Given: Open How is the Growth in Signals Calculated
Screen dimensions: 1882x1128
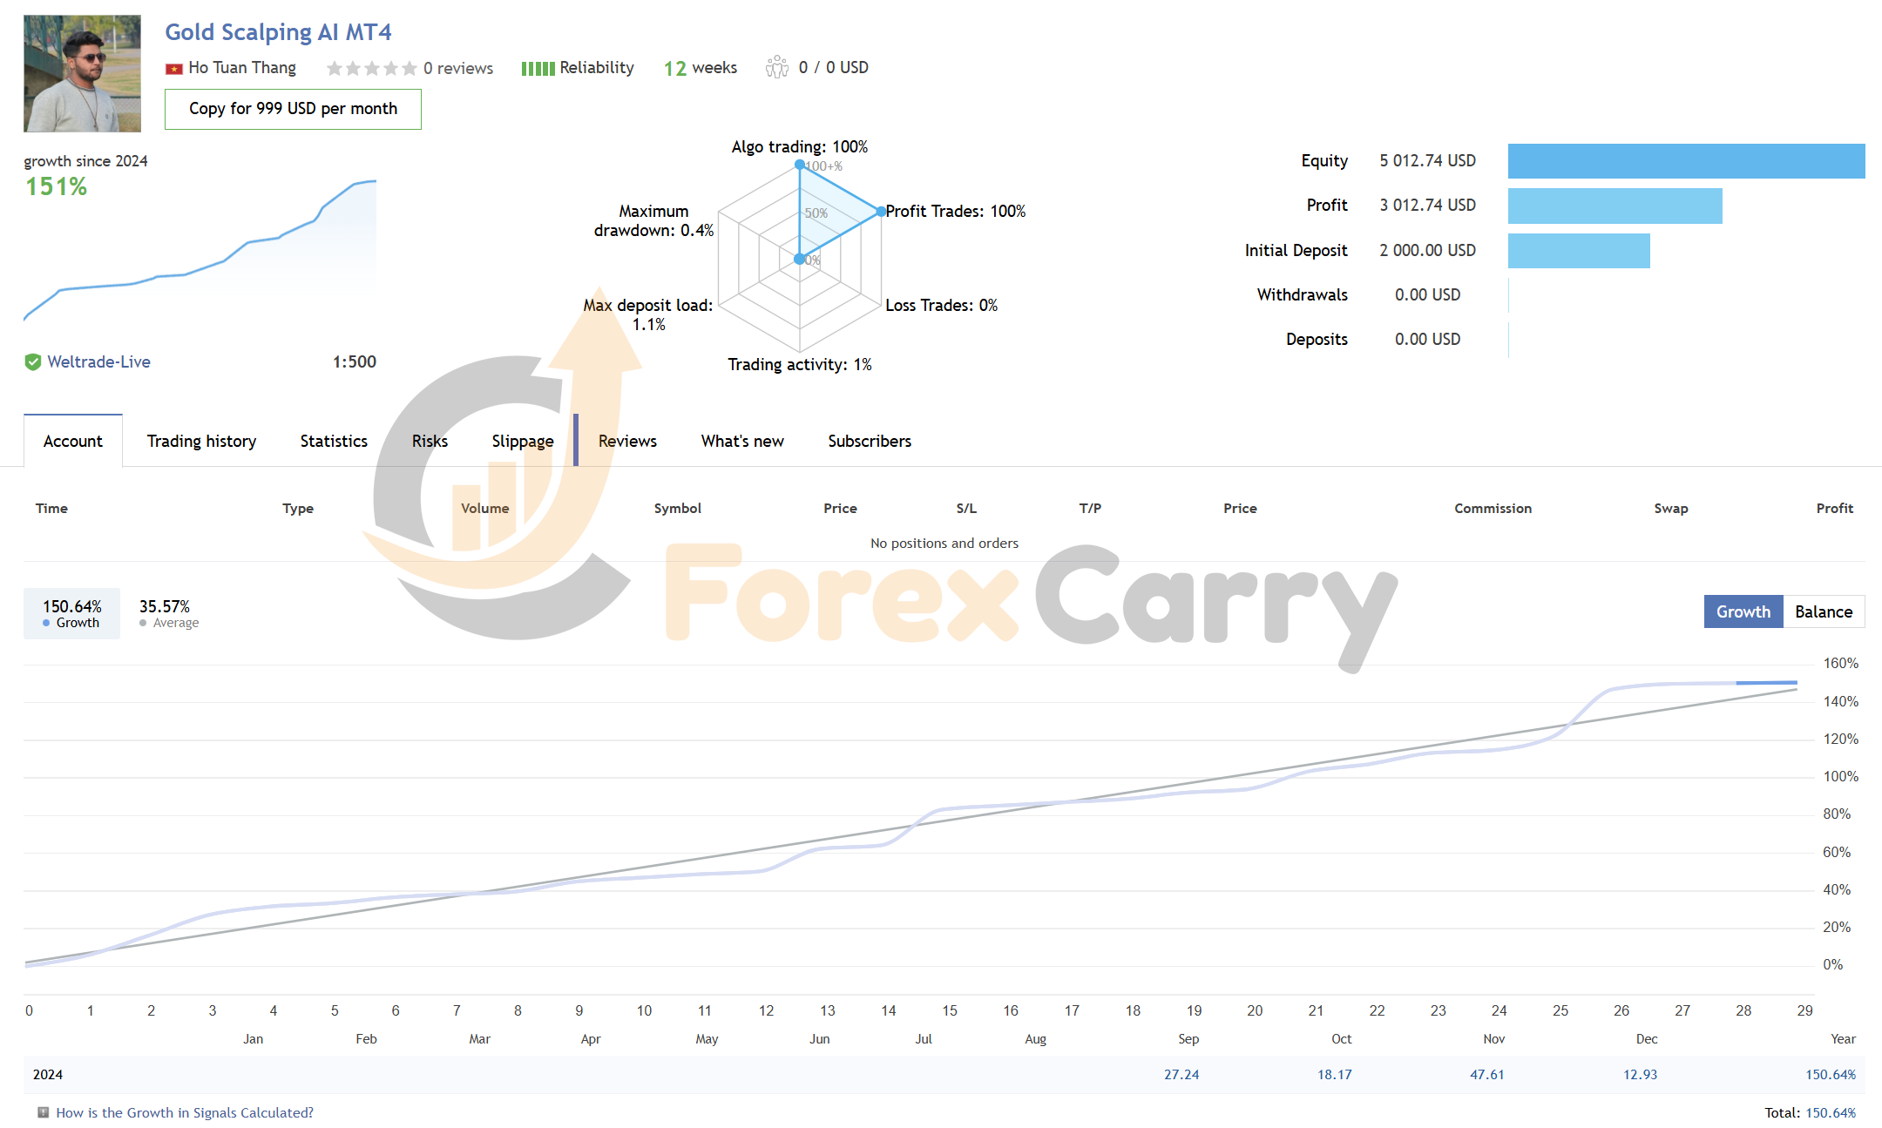Looking at the screenshot, I should (x=185, y=1112).
